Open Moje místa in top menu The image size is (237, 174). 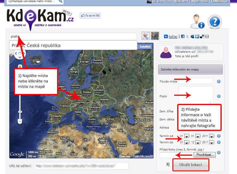[200, 1]
